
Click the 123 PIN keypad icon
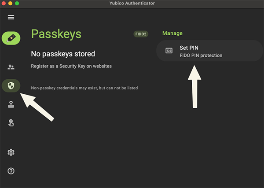(x=169, y=51)
